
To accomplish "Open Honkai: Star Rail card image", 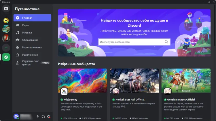I will (134, 81).
